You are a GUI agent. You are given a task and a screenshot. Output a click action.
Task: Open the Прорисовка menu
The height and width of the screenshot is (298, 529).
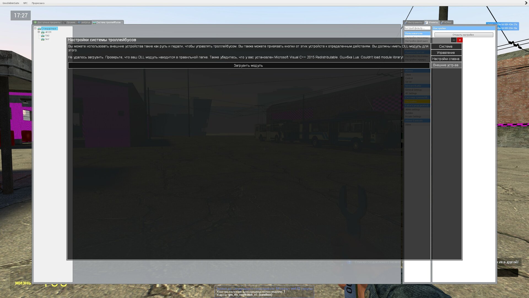38,3
